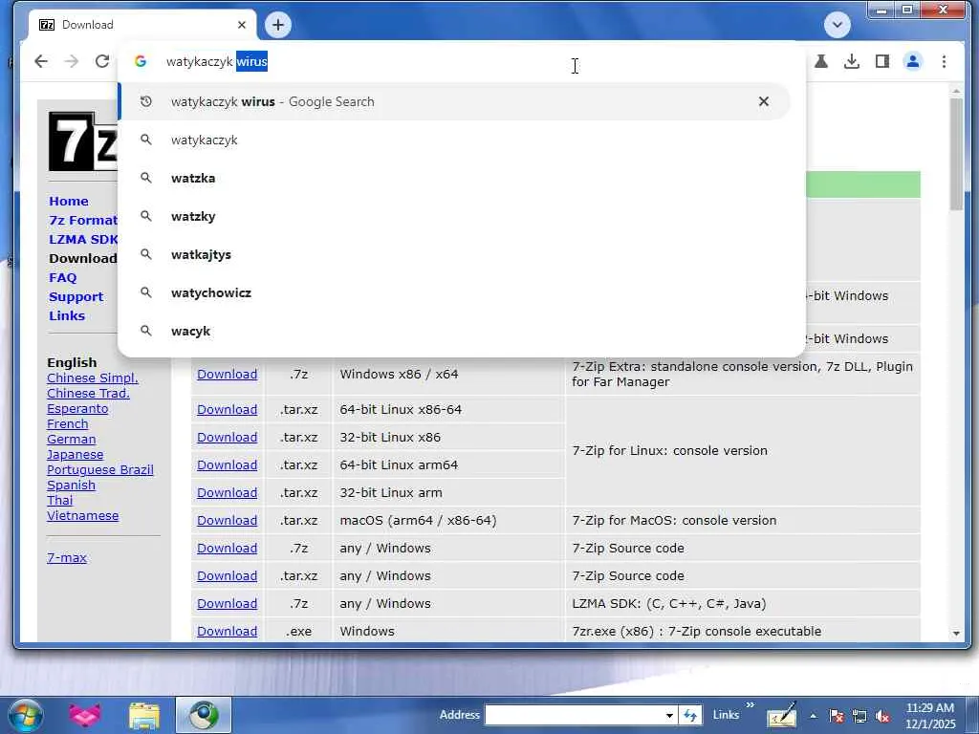Open the tab search chevron button
Image resolution: width=979 pixels, height=734 pixels.
pyautogui.click(x=838, y=25)
